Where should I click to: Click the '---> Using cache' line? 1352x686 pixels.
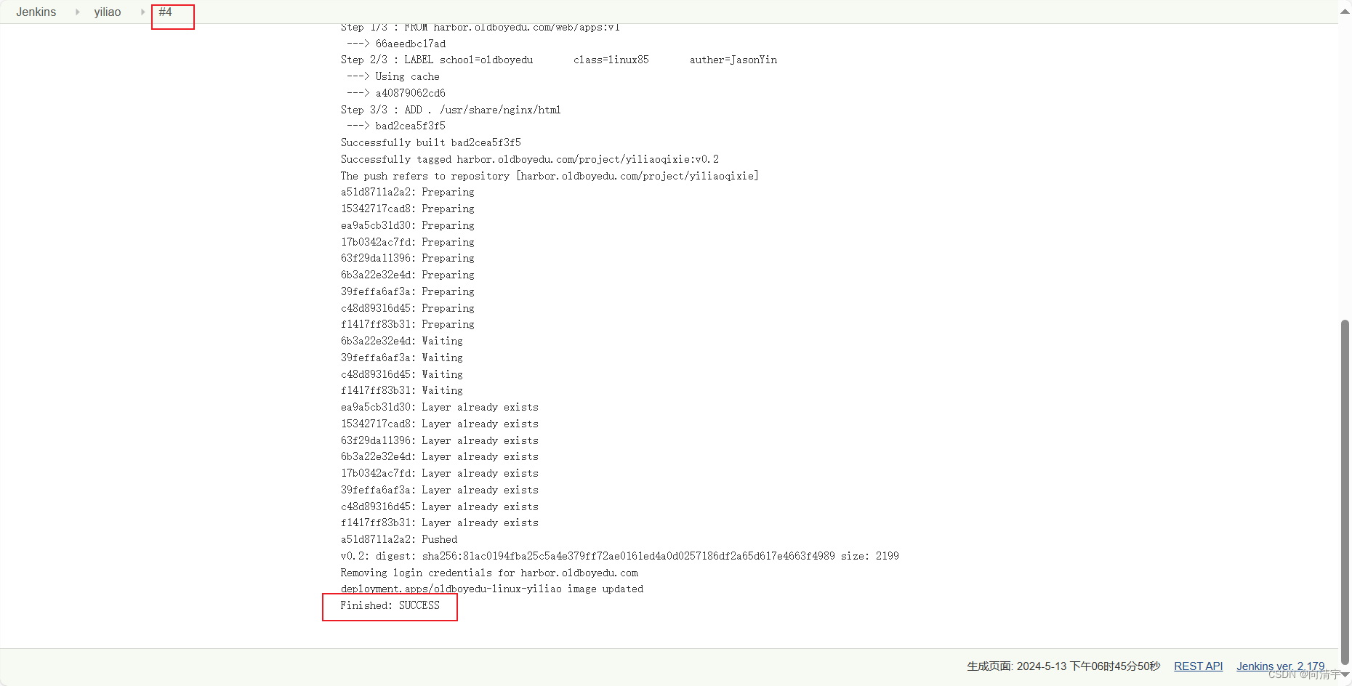click(x=393, y=76)
